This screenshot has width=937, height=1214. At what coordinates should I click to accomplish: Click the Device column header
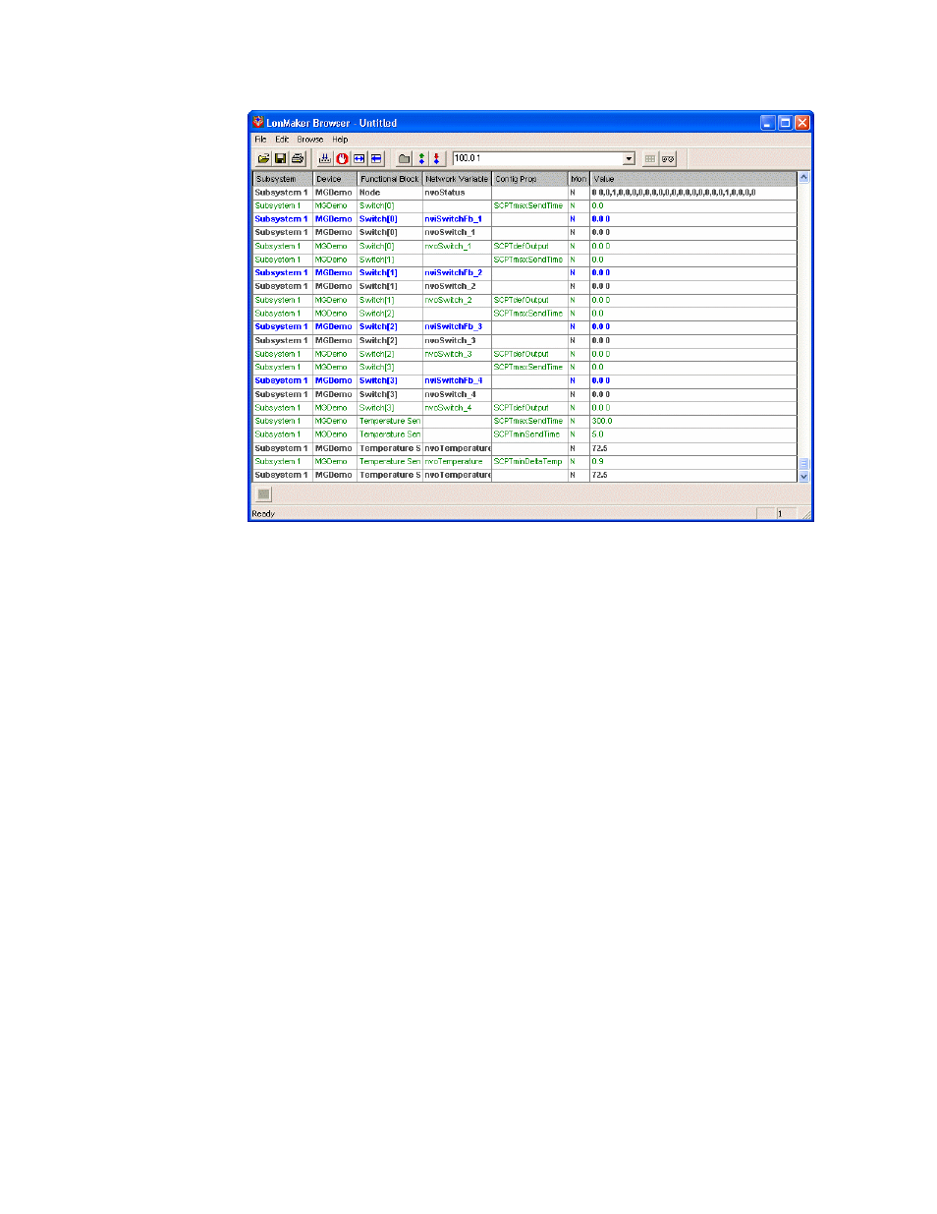[x=335, y=179]
